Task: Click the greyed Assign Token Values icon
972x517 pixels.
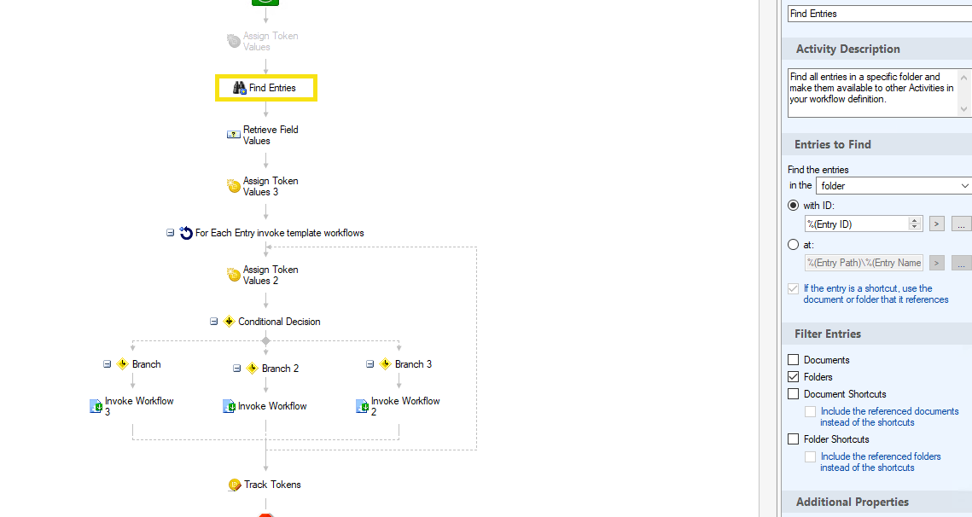Action: click(x=234, y=41)
